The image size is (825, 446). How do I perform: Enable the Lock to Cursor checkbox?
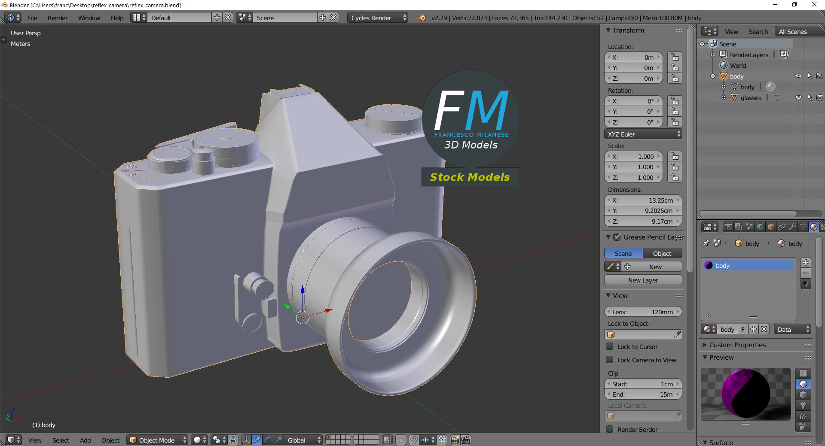[x=609, y=346]
